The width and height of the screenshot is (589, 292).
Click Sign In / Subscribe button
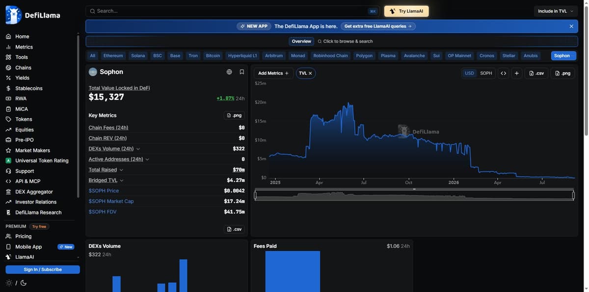43,269
